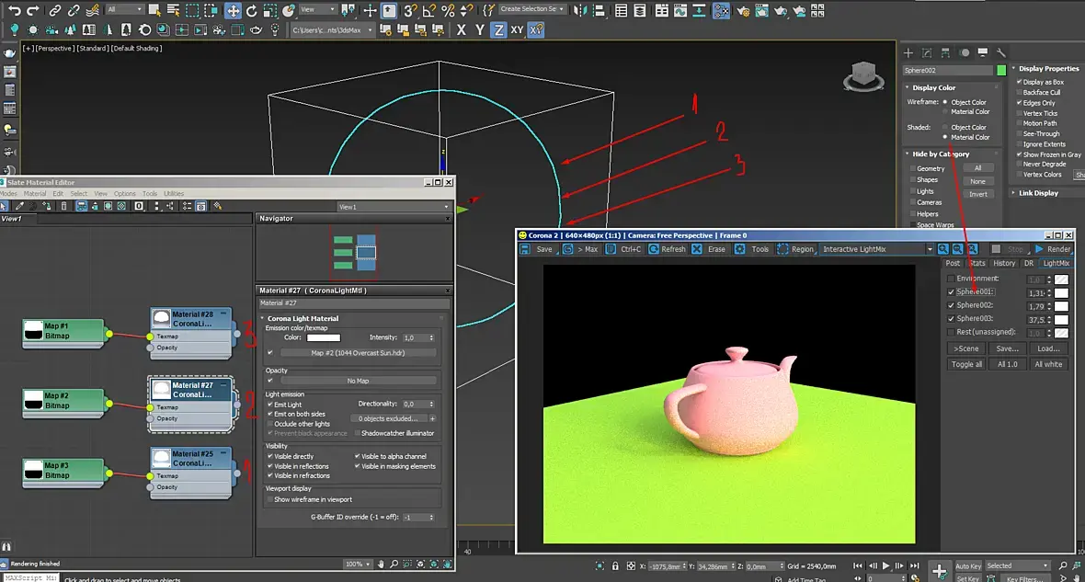Toggle Display as Box checkbox
1085x582 pixels.
1019,82
